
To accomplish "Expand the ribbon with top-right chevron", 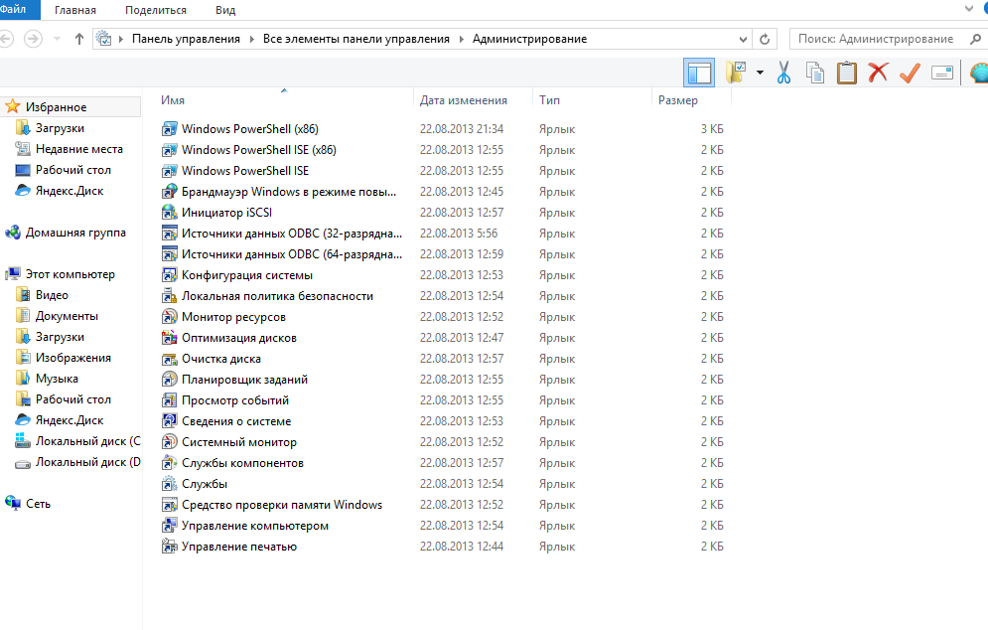I will point(969,9).
